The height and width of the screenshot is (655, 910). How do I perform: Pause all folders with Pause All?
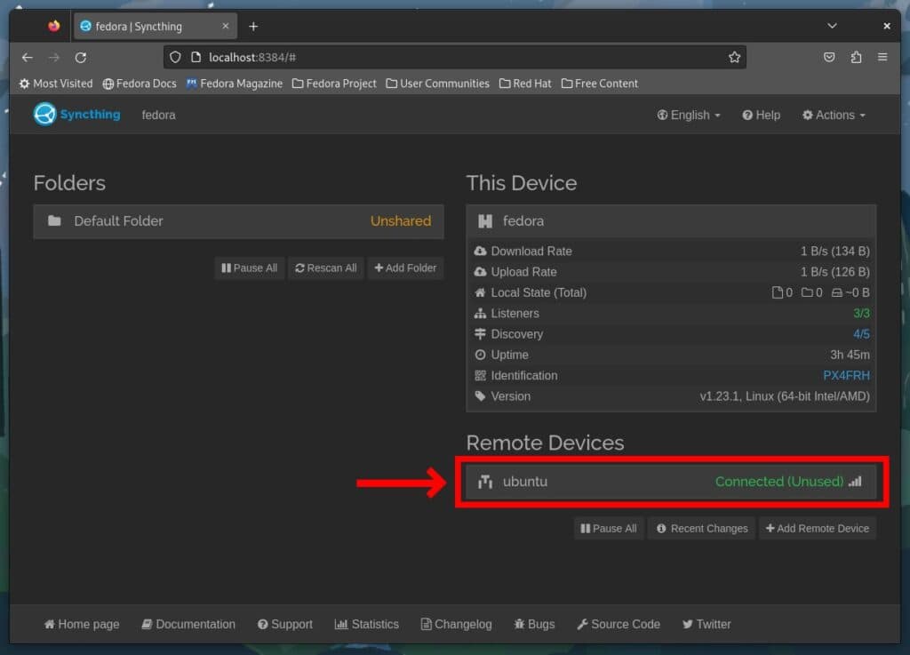[x=250, y=268]
